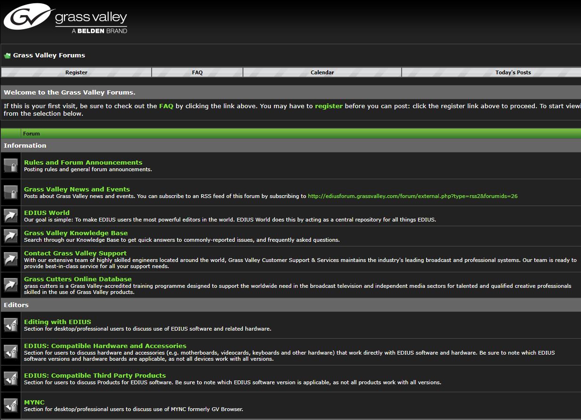Open Grass Valley Knowledge Base link

click(76, 233)
